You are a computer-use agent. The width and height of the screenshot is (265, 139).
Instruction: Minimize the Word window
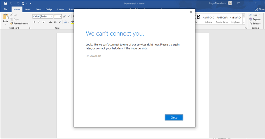(247, 3)
